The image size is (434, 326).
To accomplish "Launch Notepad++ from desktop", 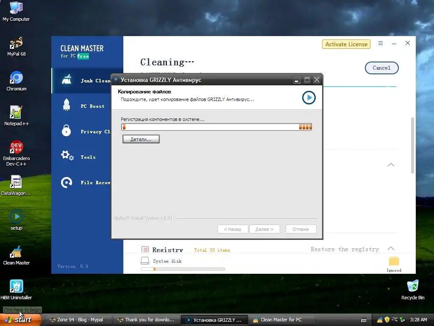I will [x=16, y=116].
